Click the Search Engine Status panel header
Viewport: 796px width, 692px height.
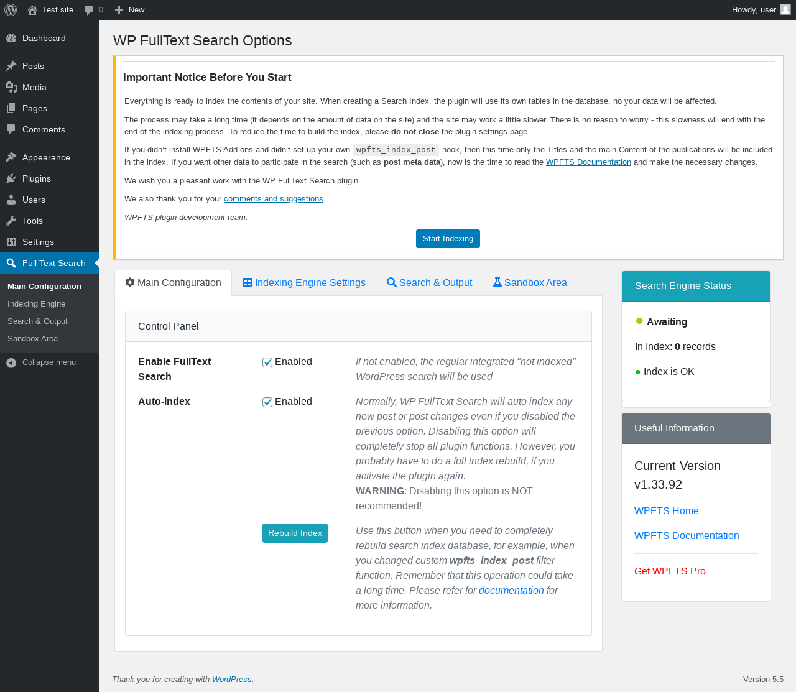click(x=696, y=286)
